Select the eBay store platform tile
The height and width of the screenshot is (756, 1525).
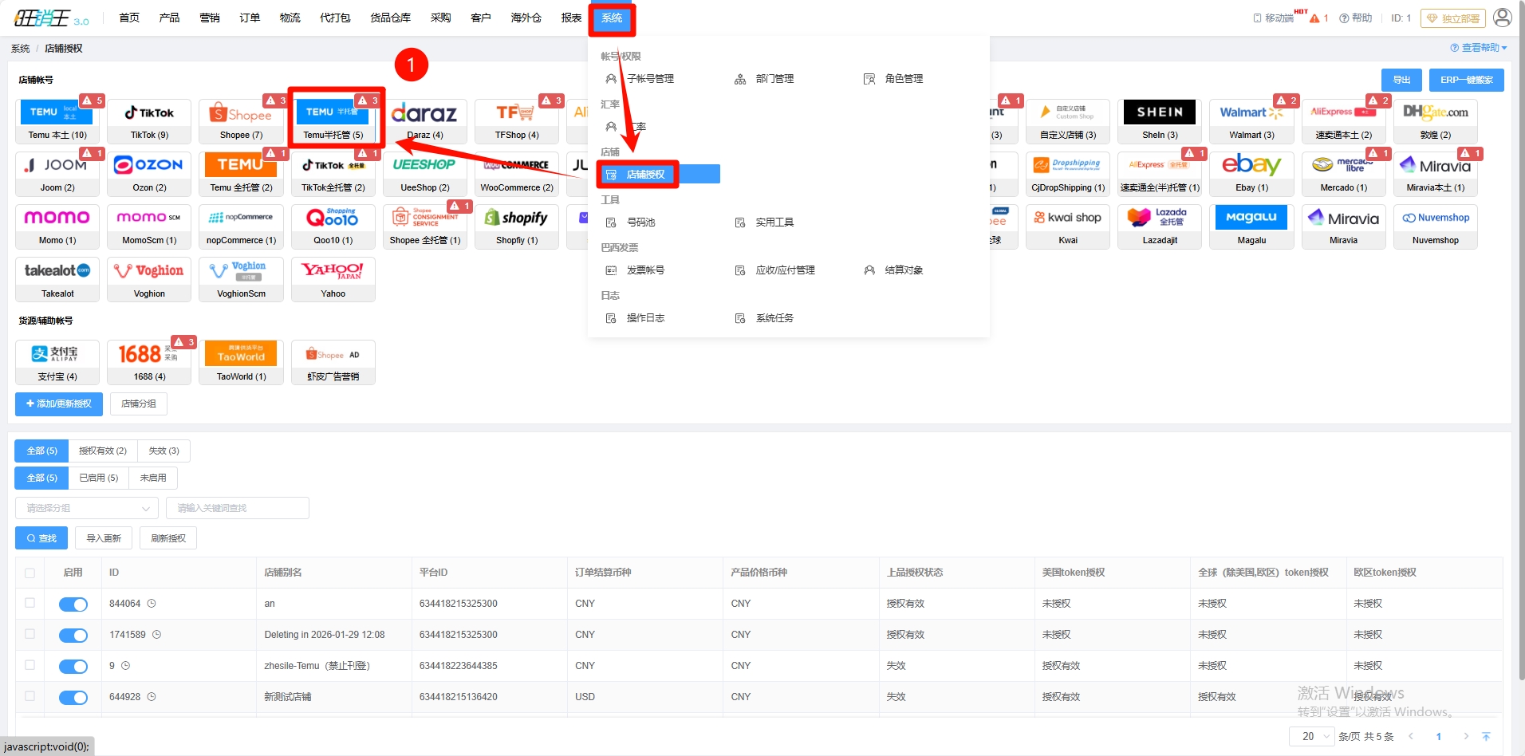tap(1251, 173)
